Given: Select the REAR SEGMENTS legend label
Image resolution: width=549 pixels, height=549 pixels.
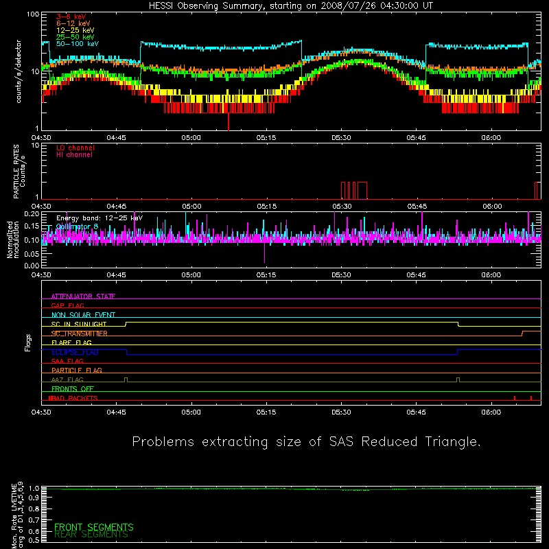Looking at the screenshot, I should pyautogui.click(x=91, y=535).
